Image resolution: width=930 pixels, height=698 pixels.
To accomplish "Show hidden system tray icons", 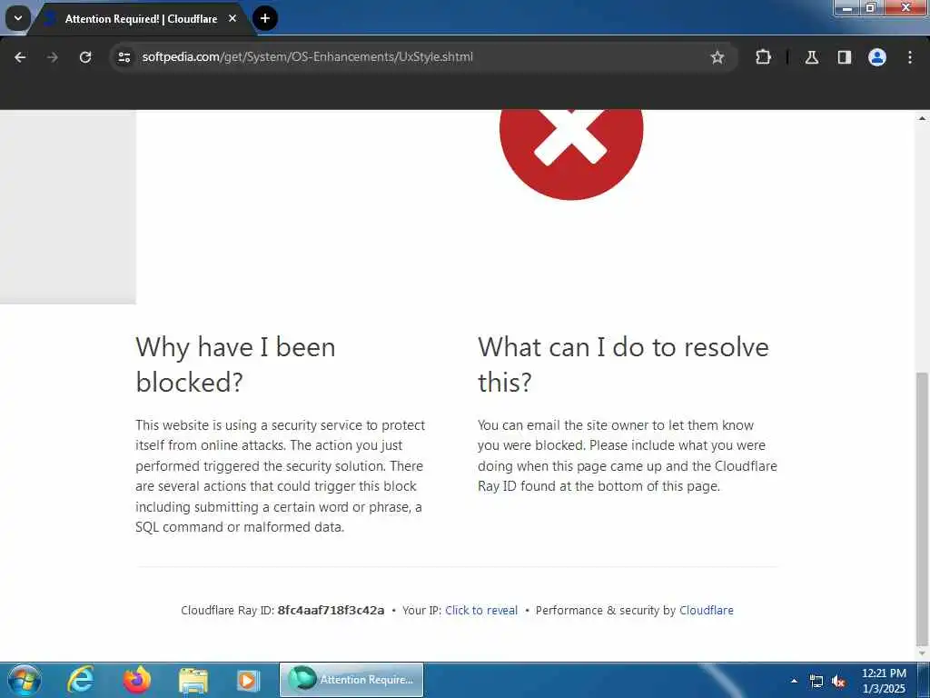I will [x=794, y=681].
